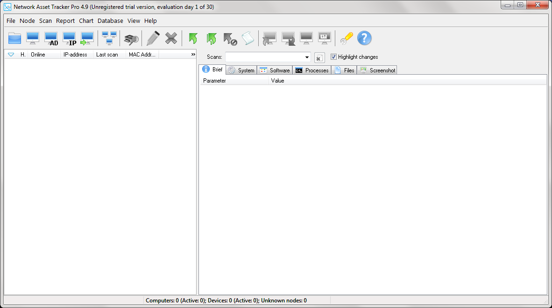Open the Chart menu
This screenshot has height=308, width=552.
[x=86, y=21]
